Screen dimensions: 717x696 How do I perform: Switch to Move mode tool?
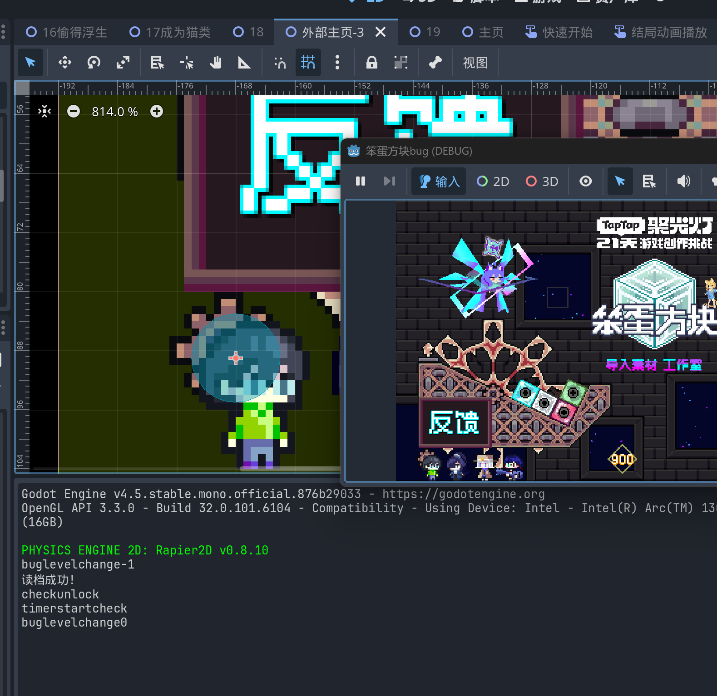point(65,62)
